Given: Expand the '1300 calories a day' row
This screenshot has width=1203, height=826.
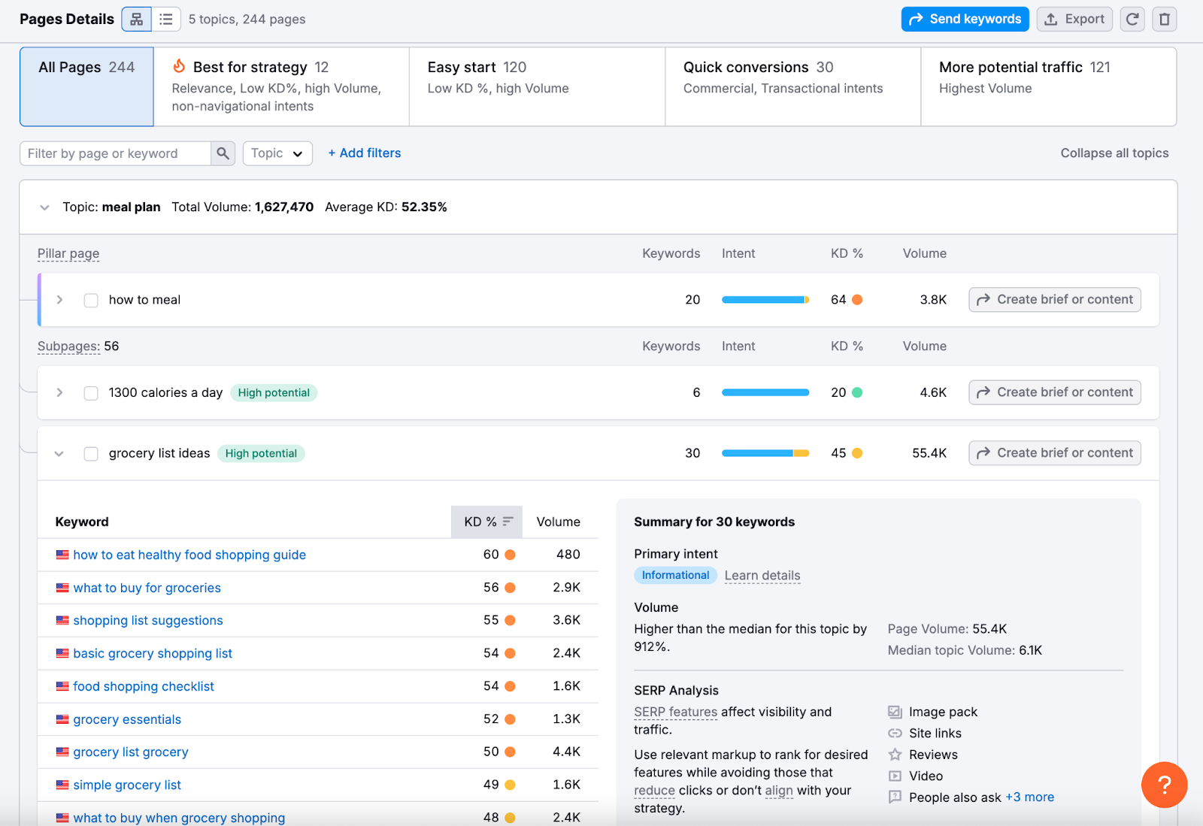Looking at the screenshot, I should (59, 393).
